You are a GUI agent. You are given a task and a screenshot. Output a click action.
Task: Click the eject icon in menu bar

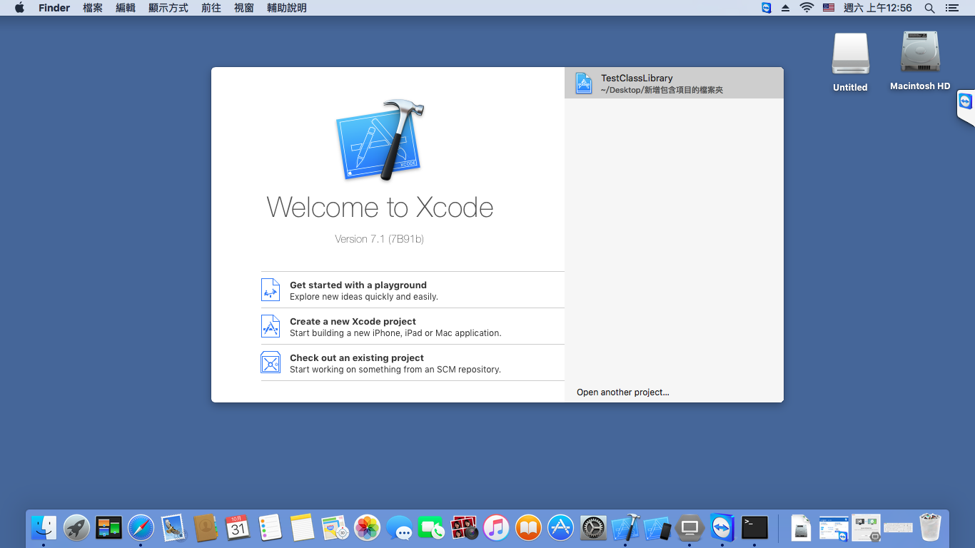coord(786,8)
